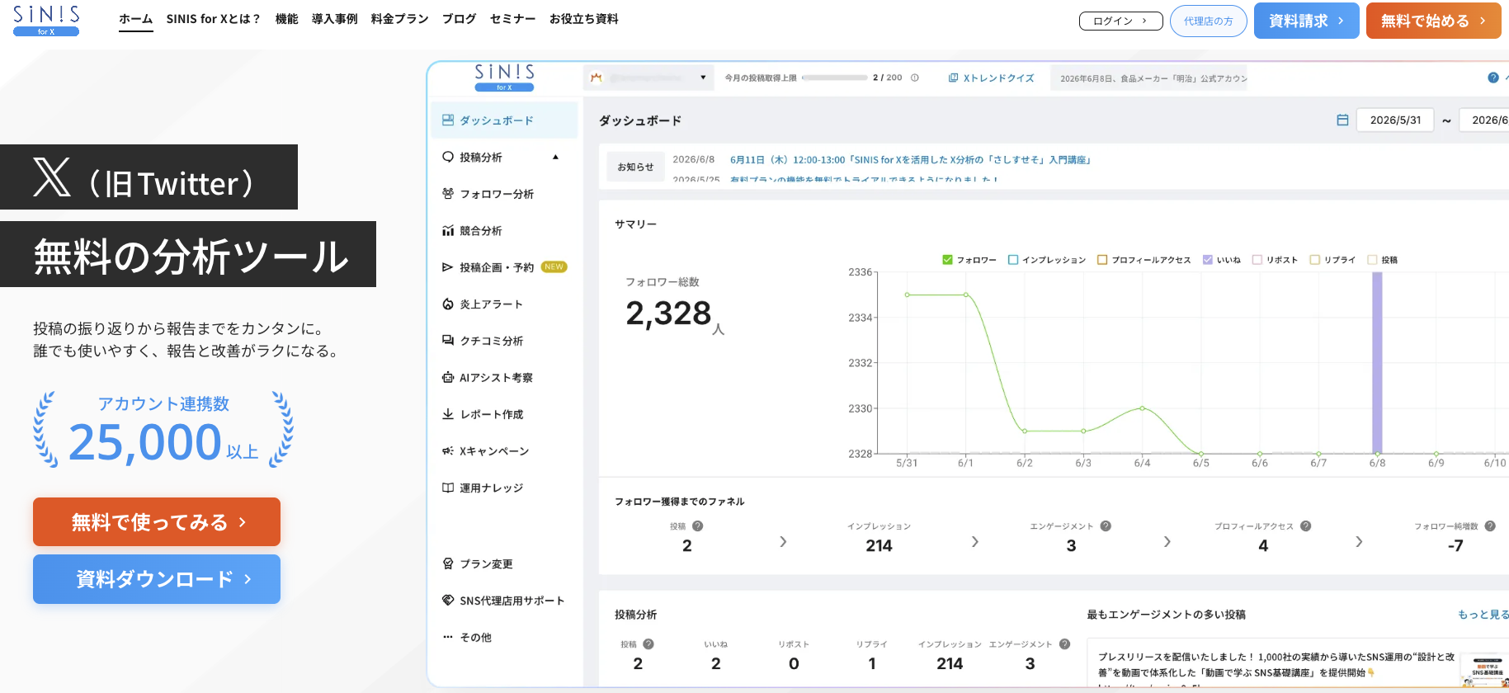Follow the もっと見る link
This screenshot has width=1509, height=693.
[1483, 615]
